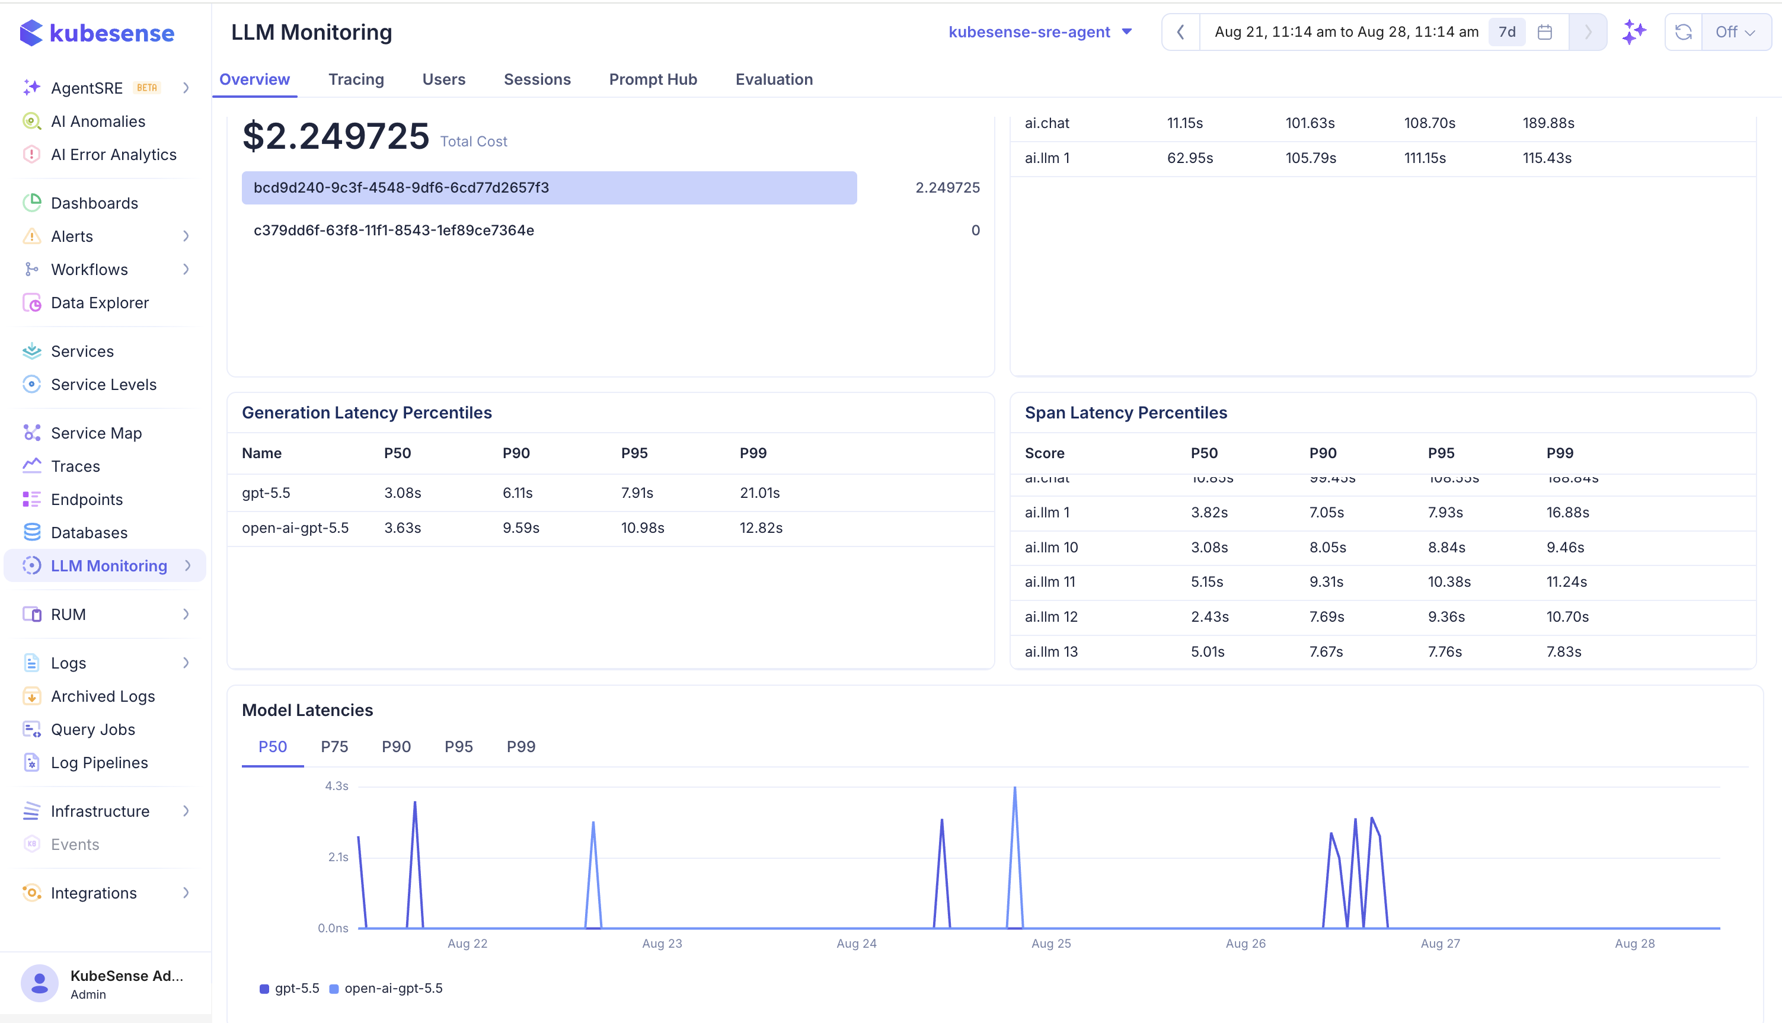Expand the Logs submenu chevron

tap(186, 663)
